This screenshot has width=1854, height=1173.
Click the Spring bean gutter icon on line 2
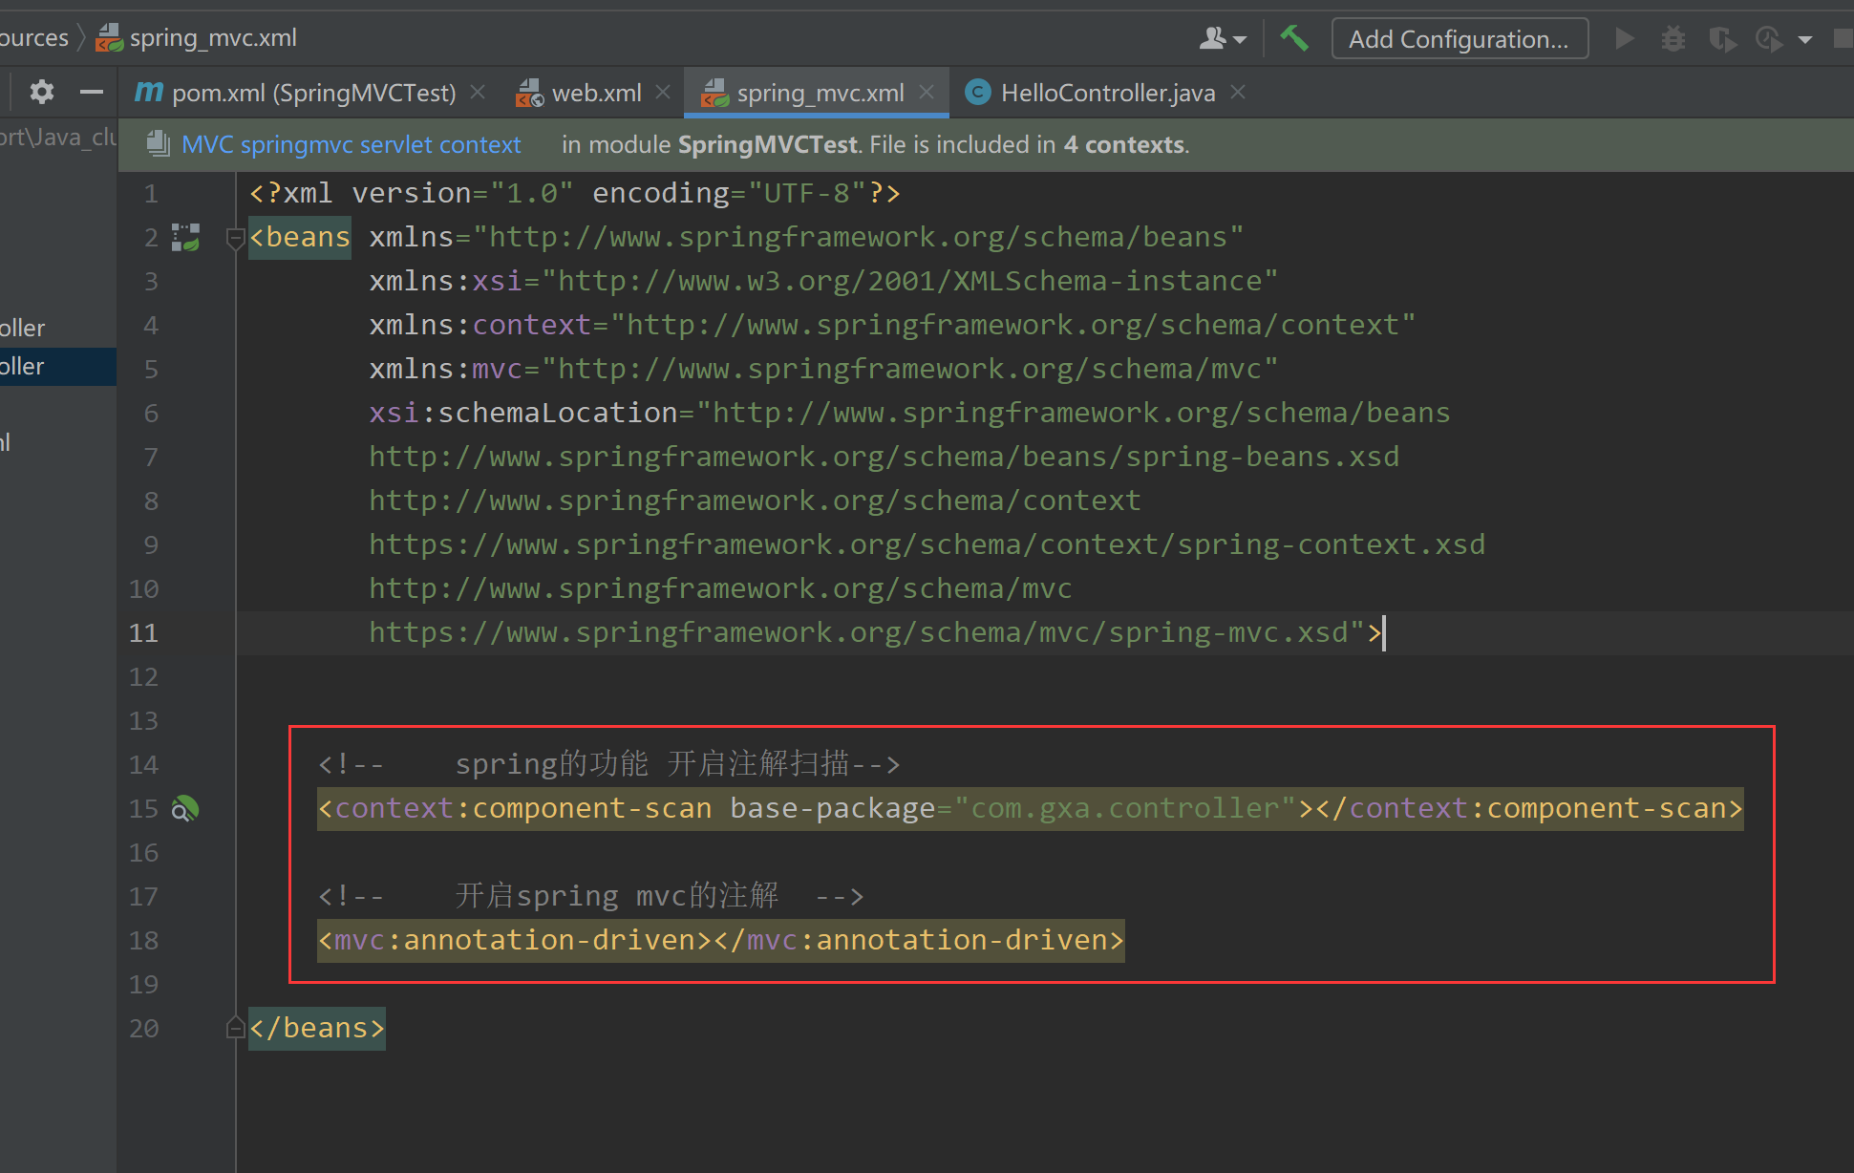tap(185, 237)
